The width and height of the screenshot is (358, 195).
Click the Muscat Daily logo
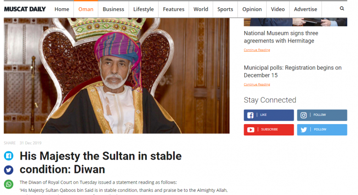click(x=25, y=9)
